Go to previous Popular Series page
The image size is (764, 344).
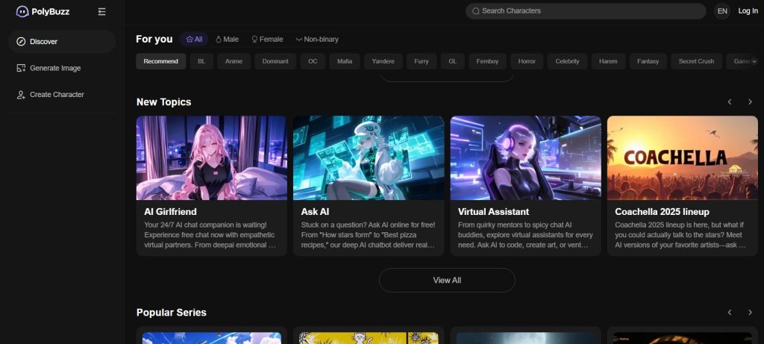pos(730,313)
